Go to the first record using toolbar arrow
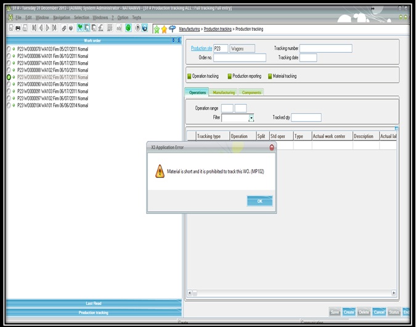This screenshot has height=327, width=416. point(33,28)
